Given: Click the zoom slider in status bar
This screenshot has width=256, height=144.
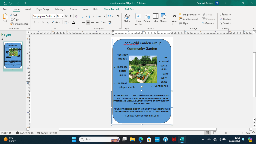Looking at the screenshot, I should coord(226,133).
